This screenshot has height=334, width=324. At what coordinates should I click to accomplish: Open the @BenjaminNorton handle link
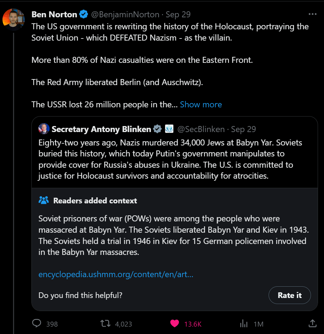click(x=125, y=14)
